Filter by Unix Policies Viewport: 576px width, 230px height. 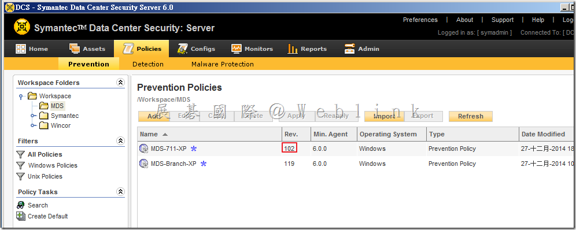point(45,176)
